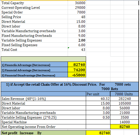This screenshot has height=135, width=140.
Task: Select '2) Financial Advantage (Net increase)' cell
Action: pos(34,70)
